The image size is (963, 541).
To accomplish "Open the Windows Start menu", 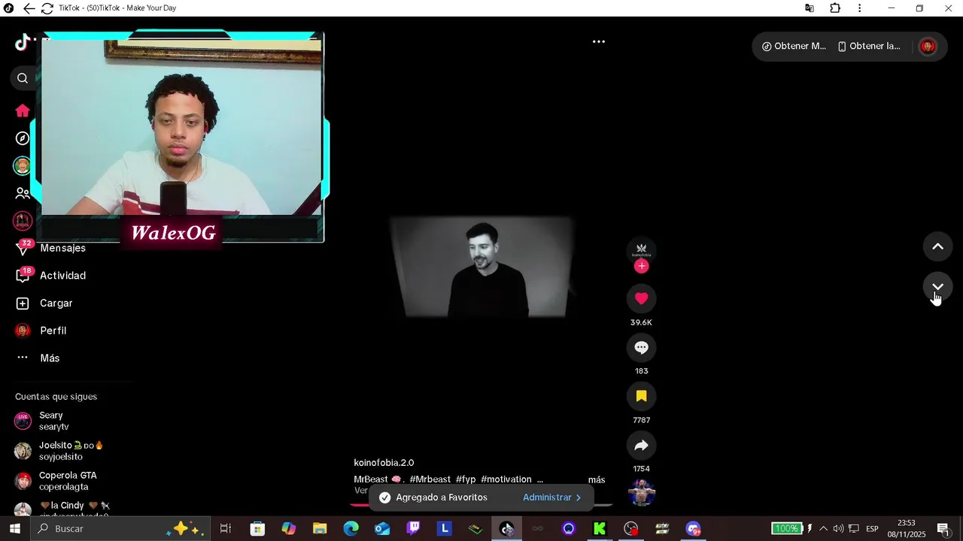I will click(14, 529).
